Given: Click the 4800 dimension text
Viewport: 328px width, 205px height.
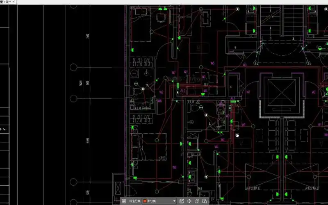Looking at the screenshot, I should tap(88, 141).
